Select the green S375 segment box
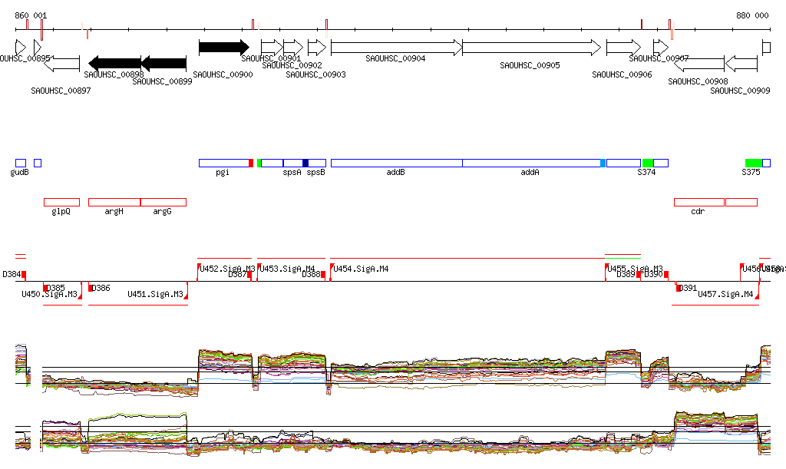Screen dimensions: 786x469 [x=754, y=163]
